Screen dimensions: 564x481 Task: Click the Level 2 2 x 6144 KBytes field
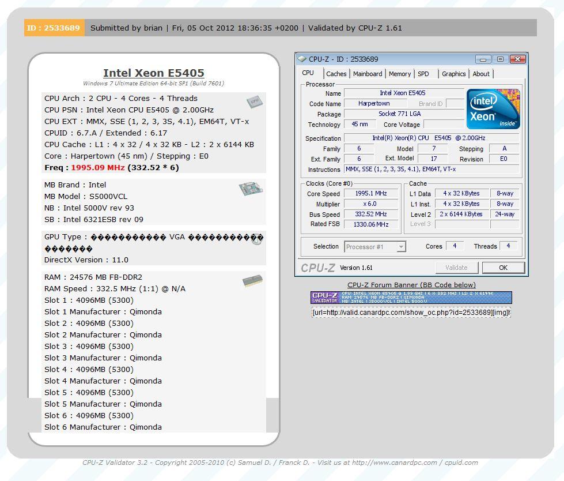coord(462,214)
